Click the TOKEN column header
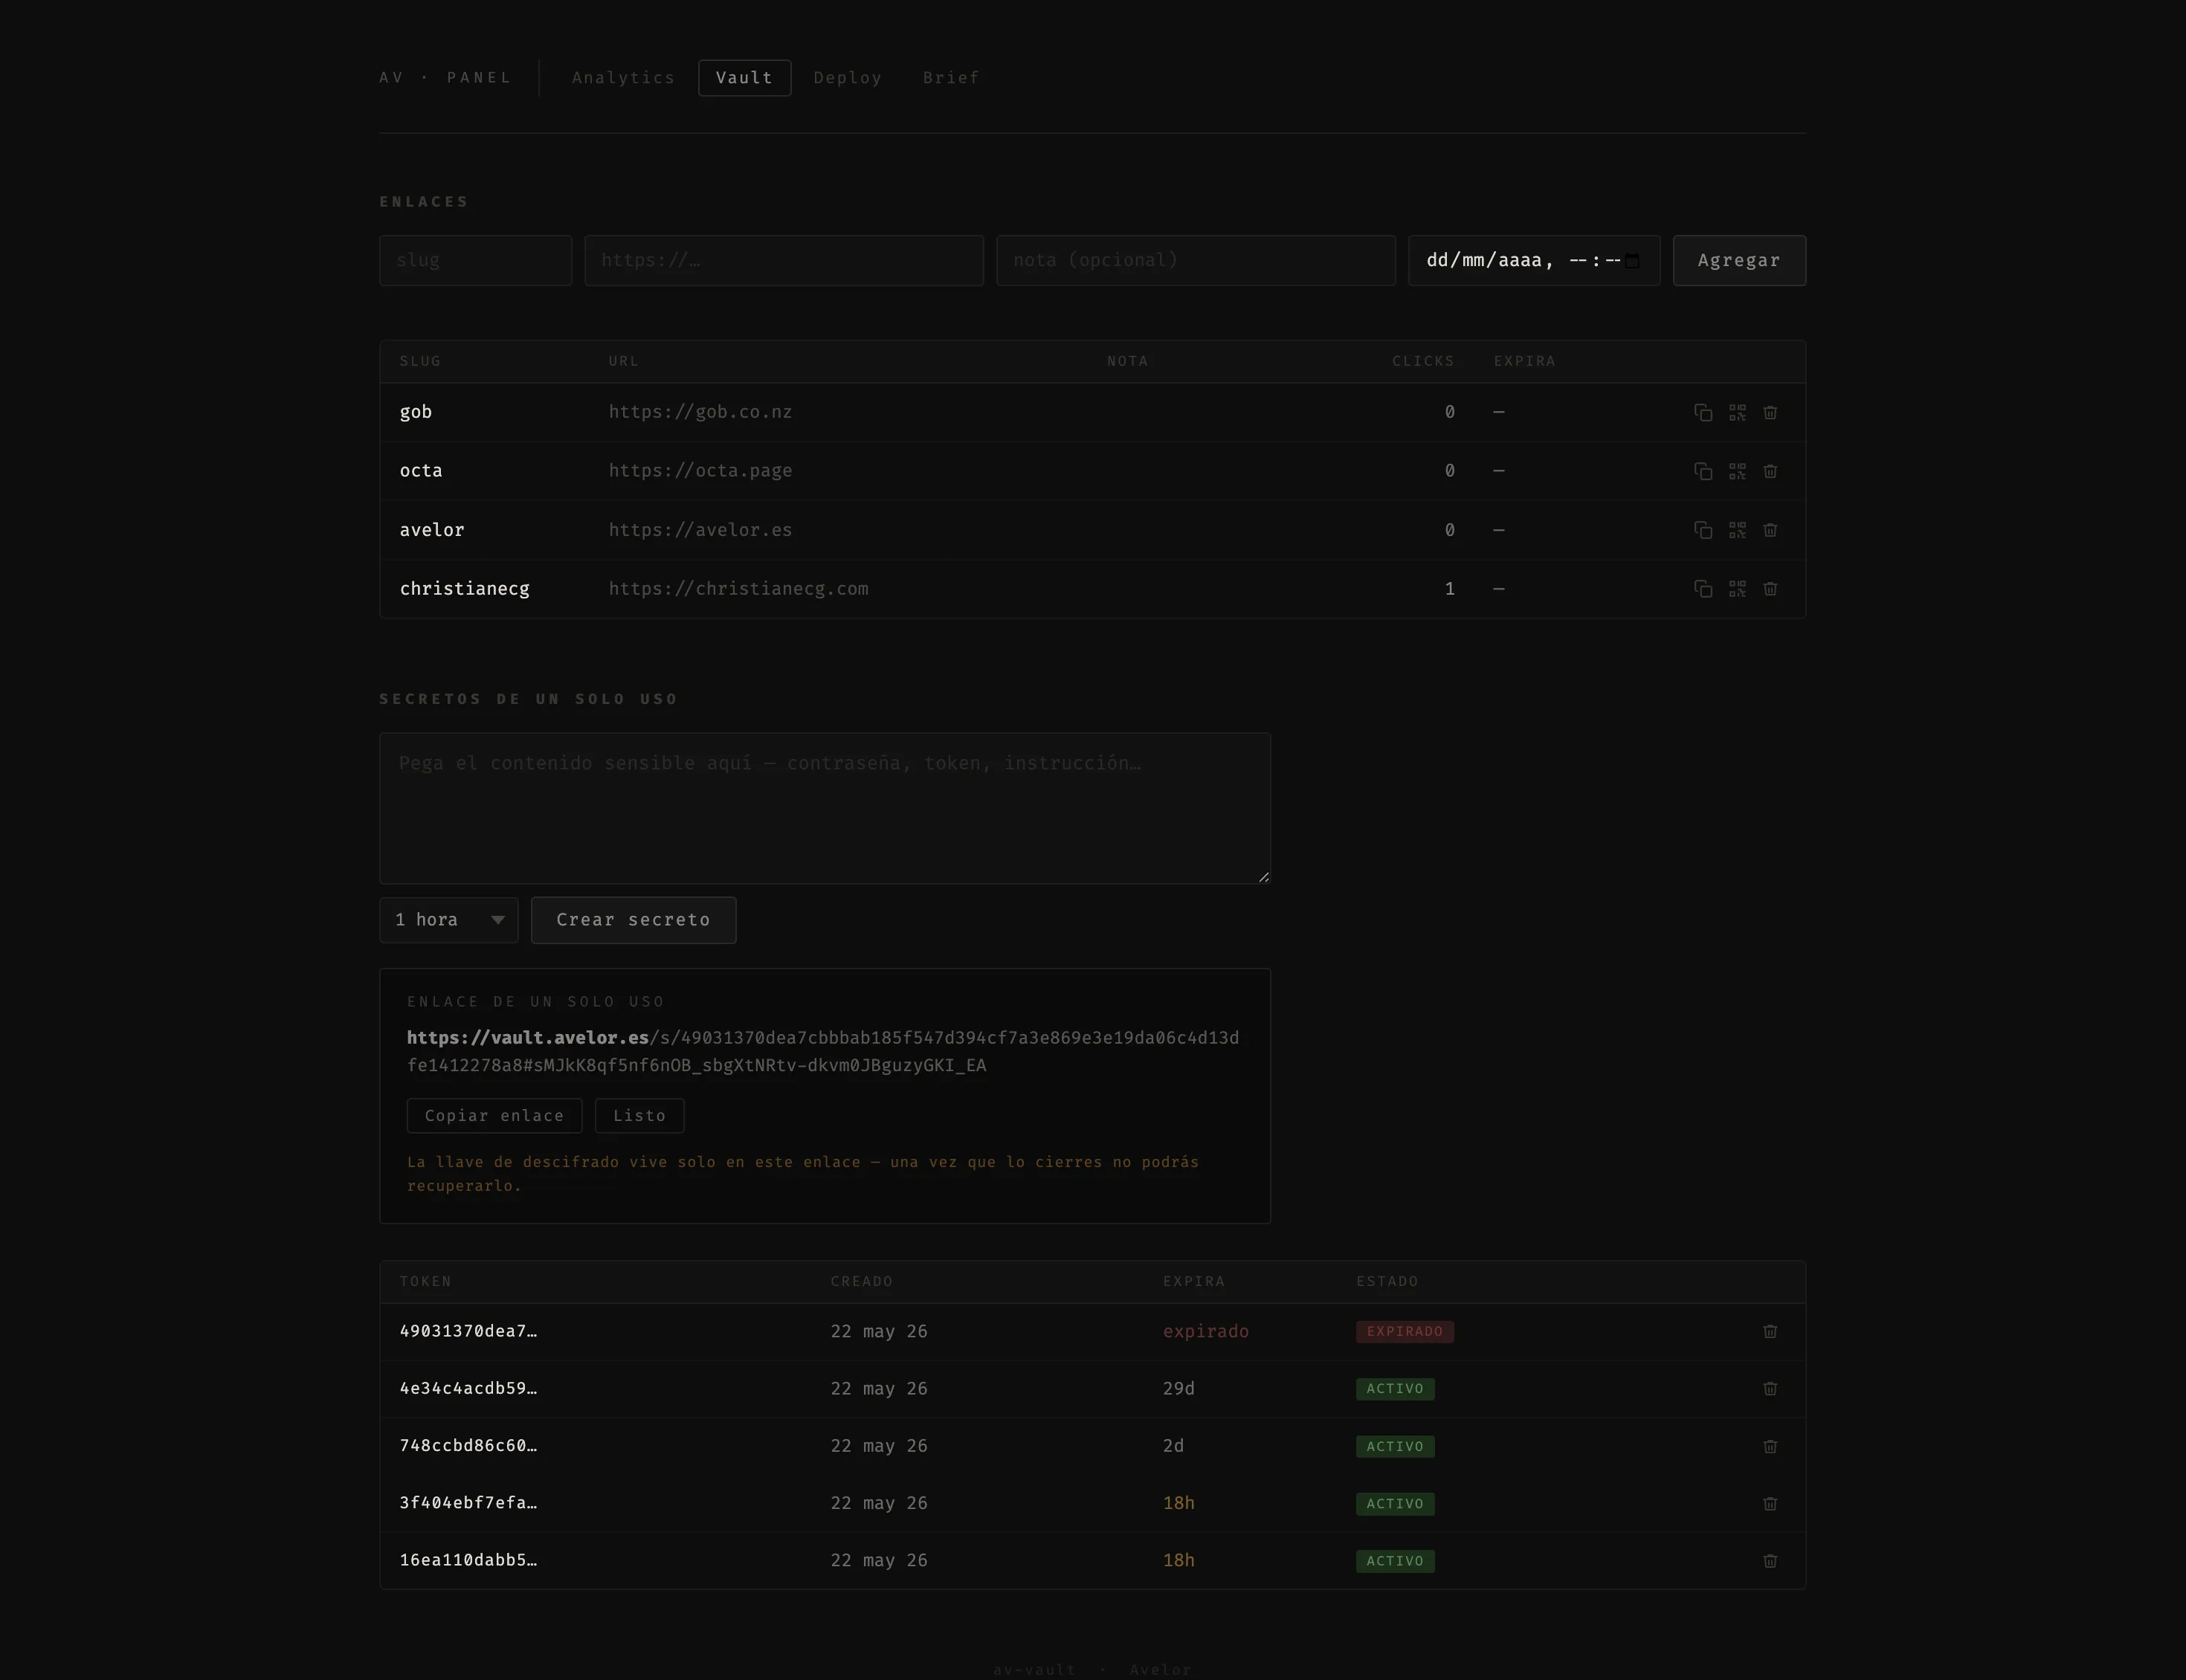The height and width of the screenshot is (1680, 2186). [426, 1281]
